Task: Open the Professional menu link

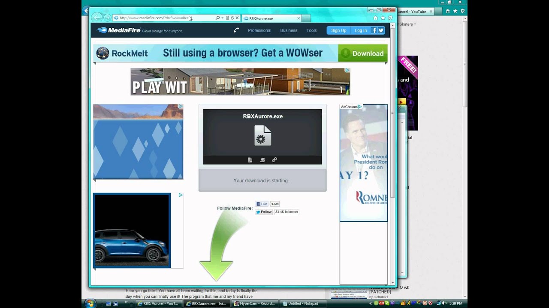Action: click(259, 30)
